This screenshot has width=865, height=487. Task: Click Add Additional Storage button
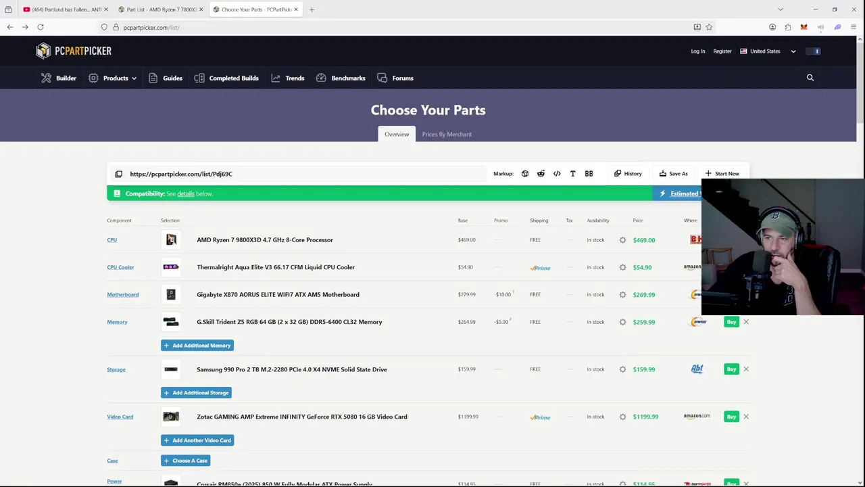(196, 393)
